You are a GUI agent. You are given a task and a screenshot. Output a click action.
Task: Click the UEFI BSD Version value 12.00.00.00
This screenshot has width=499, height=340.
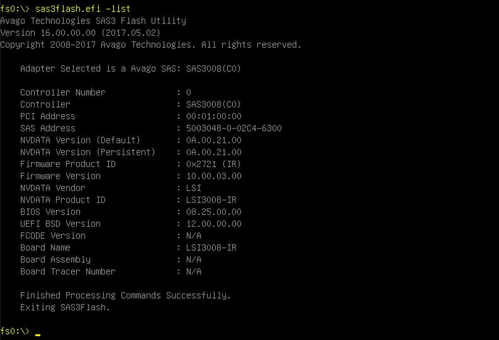coord(214,224)
